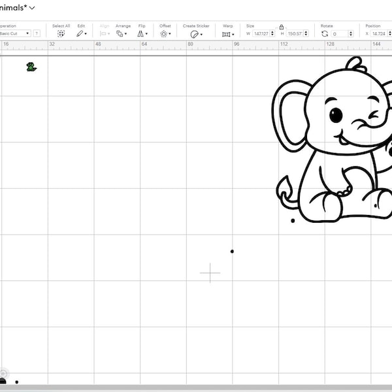This screenshot has width=392, height=392.
Task: Click the Arrange layers icon
Action: click(120, 33)
